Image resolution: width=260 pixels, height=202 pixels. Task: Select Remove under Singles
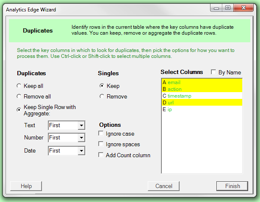tap(102, 96)
